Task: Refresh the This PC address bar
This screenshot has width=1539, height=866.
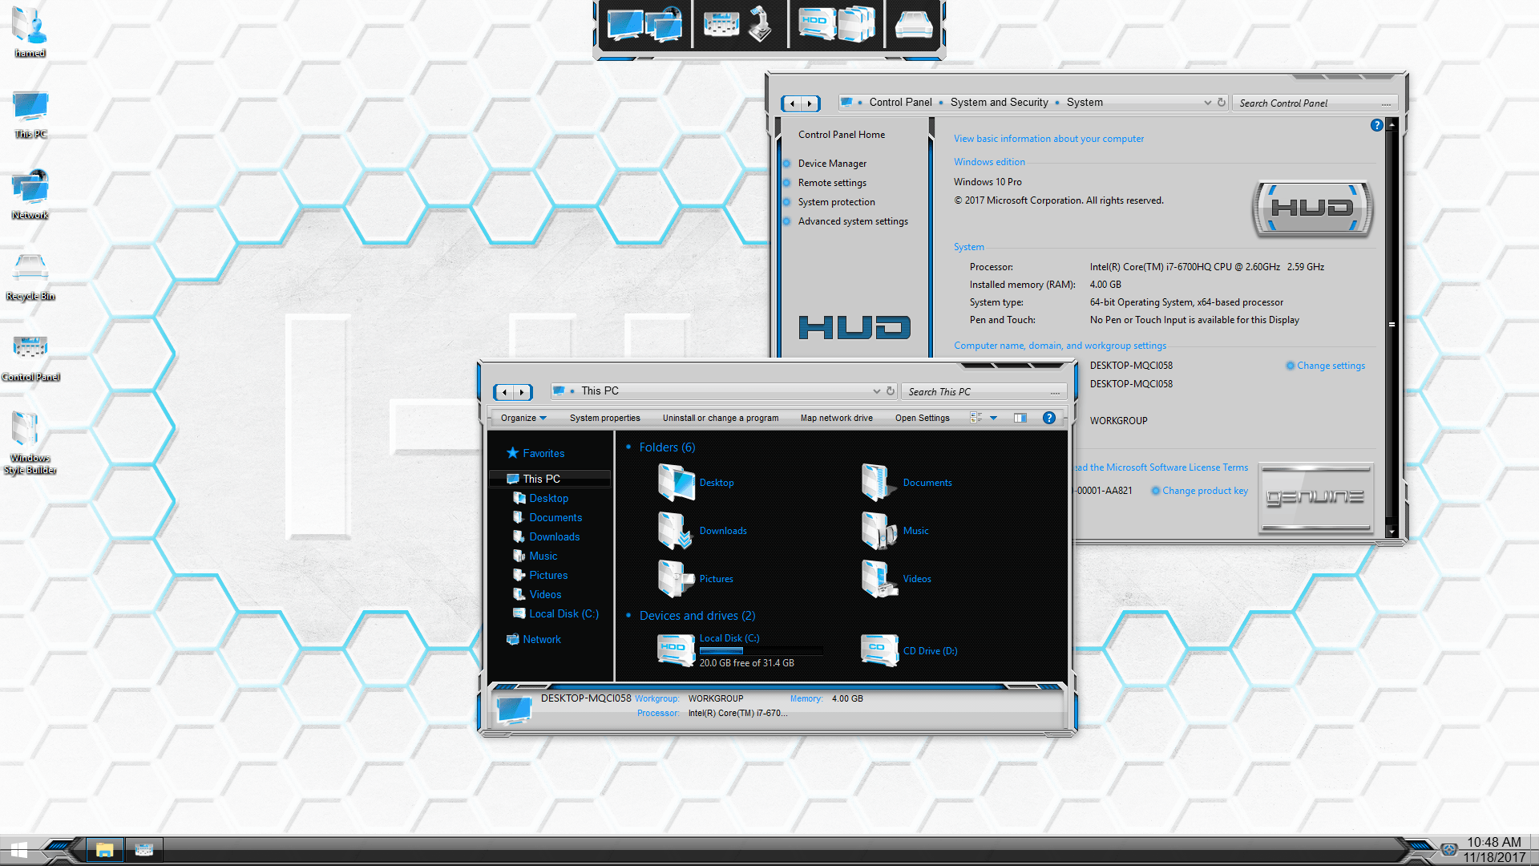Action: pyautogui.click(x=890, y=391)
